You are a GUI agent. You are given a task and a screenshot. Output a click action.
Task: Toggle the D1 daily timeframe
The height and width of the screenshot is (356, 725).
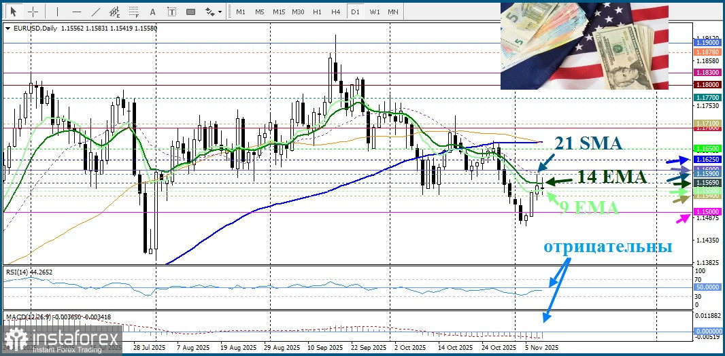pos(354,12)
